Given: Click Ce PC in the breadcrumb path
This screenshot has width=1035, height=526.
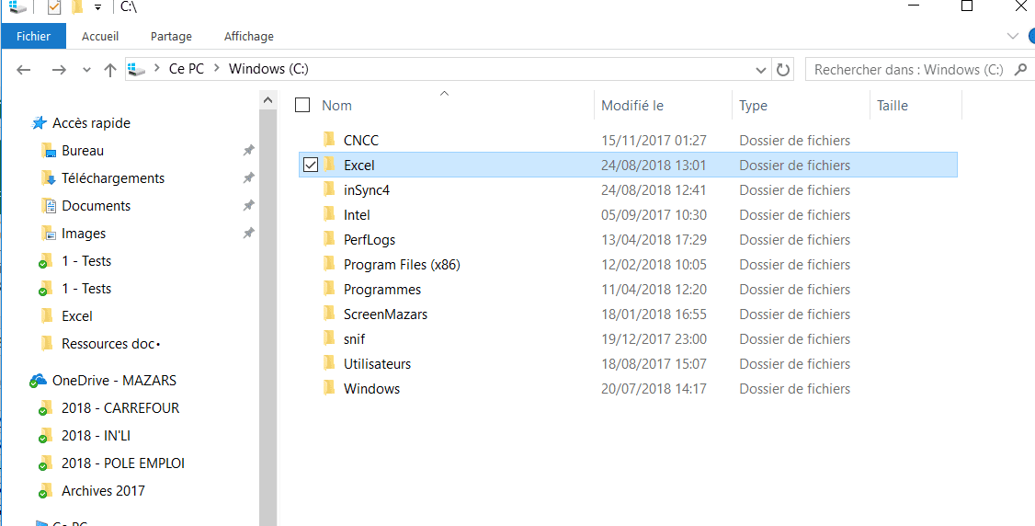Looking at the screenshot, I should [x=187, y=70].
